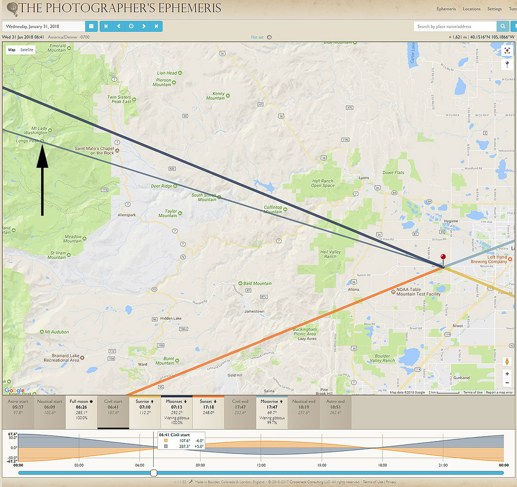The image size is (517, 487).
Task: Open the Ephemeris menu
Action: coord(446,9)
